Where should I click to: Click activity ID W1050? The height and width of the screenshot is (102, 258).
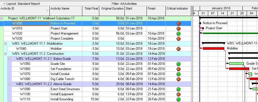click(25, 64)
